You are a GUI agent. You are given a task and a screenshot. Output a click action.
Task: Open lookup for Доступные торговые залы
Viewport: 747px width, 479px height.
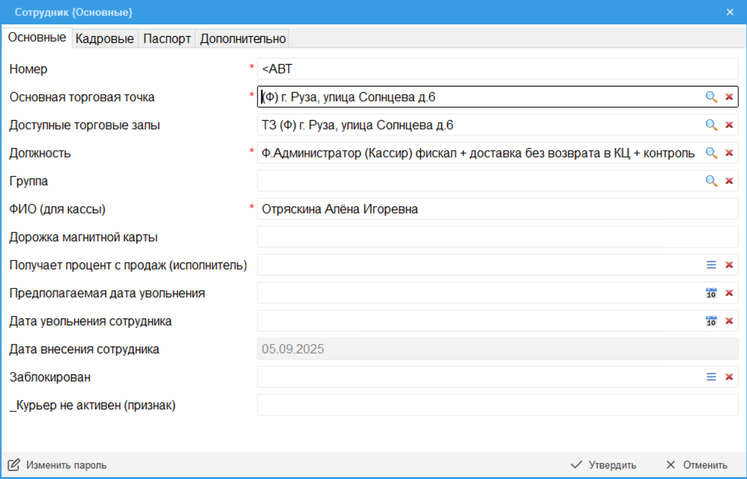(711, 125)
